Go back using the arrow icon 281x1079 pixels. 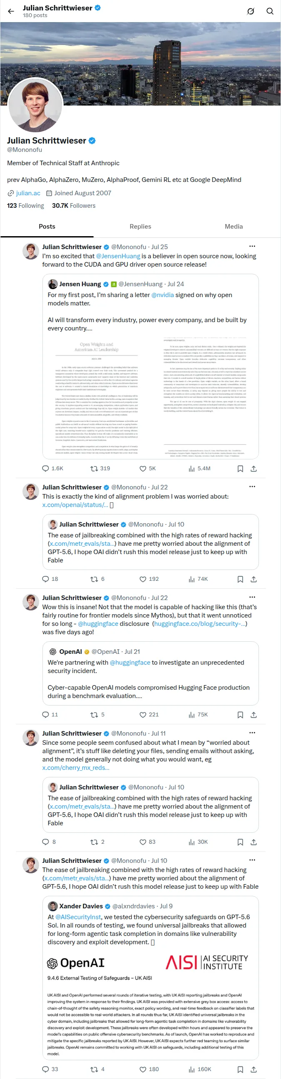(x=11, y=11)
